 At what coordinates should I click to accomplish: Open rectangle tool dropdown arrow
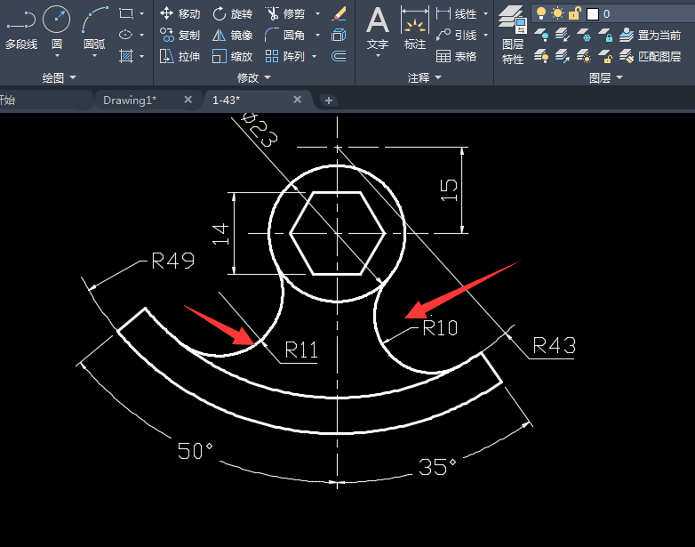point(142,14)
